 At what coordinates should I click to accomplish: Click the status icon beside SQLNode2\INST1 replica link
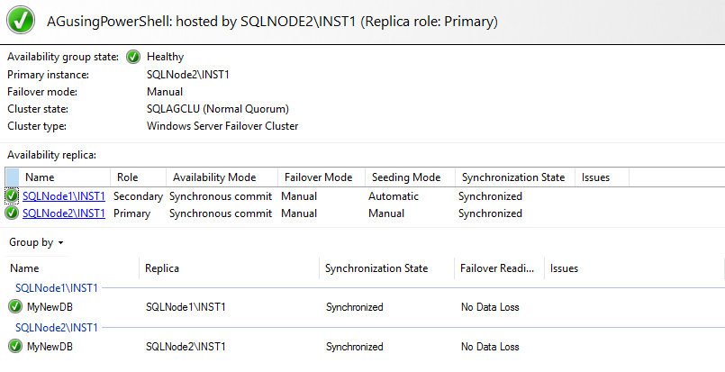[x=12, y=213]
